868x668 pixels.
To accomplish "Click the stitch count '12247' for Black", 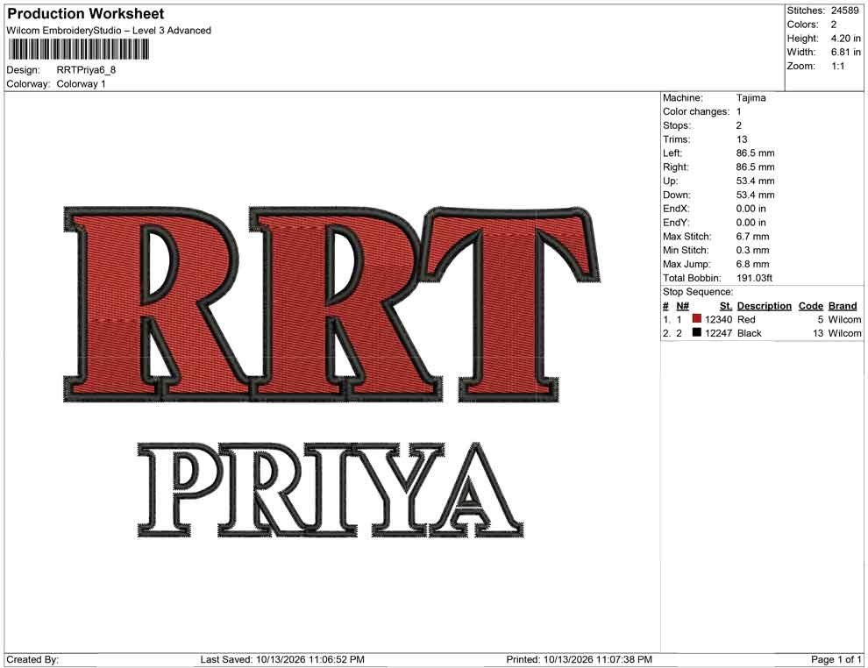I will 719,333.
